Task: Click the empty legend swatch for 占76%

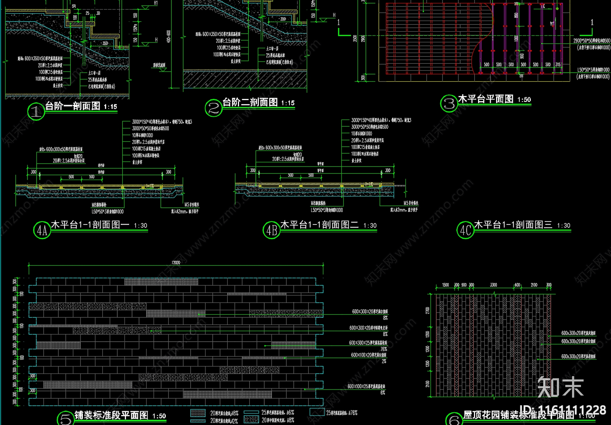Action: 317,412
